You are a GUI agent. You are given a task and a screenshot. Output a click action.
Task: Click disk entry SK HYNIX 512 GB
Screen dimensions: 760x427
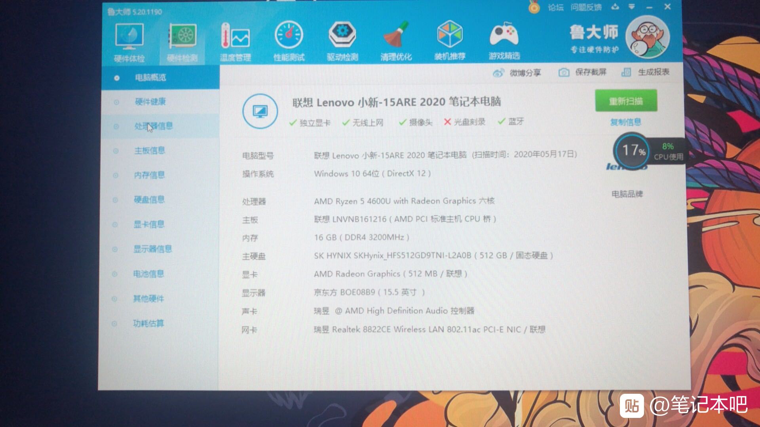pyautogui.click(x=433, y=256)
